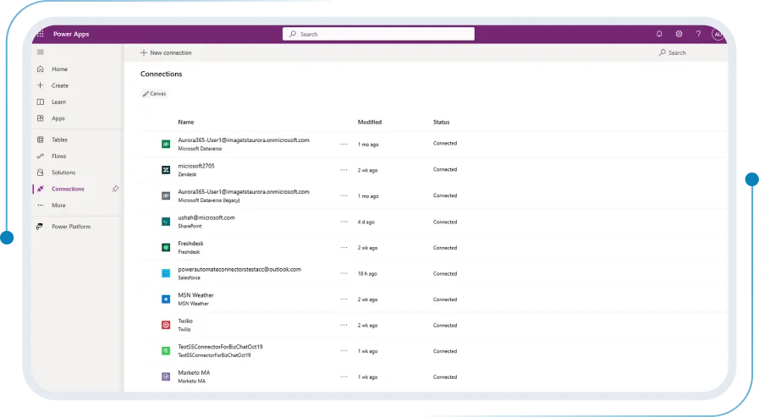Open more options for TestSSConnectorForBizChatOct19 row

click(344, 351)
